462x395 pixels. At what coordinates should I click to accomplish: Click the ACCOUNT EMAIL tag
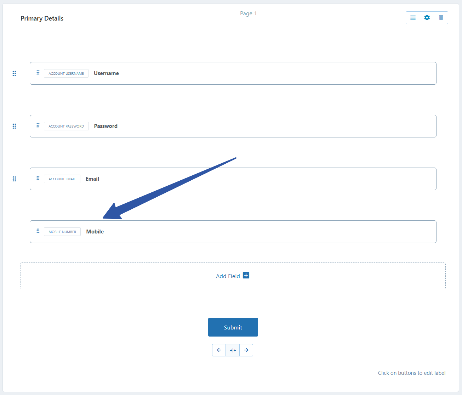pyautogui.click(x=62, y=179)
